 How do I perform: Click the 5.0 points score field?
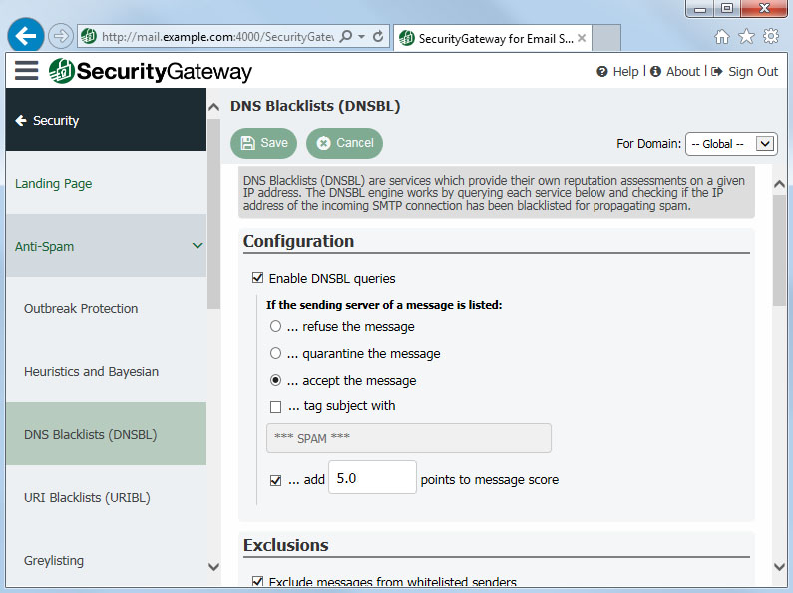(372, 477)
